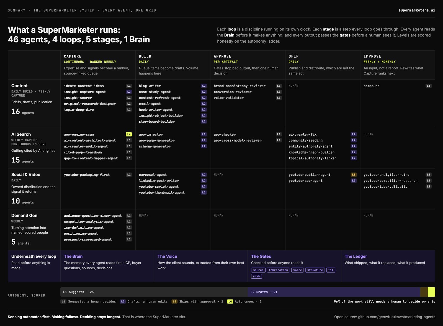Viewport: 443px width, 326px height.
Task: Click the CAPTURE stage column header
Action: [73, 56]
